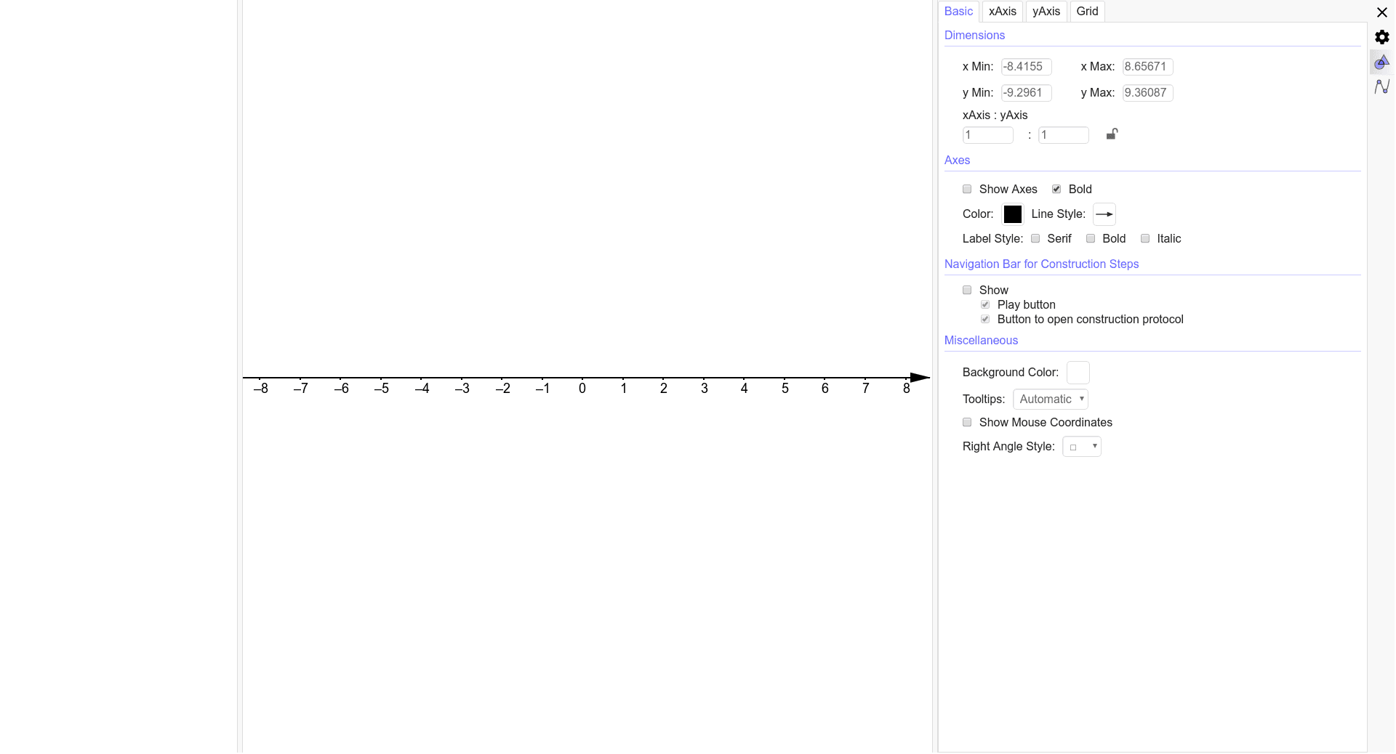
Task: Check the Serif label style option
Action: pyautogui.click(x=1035, y=238)
